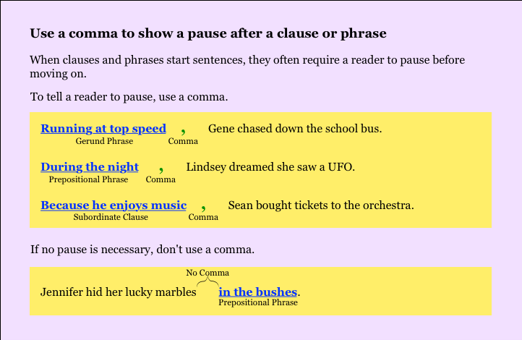
Task: Click the heading about using a comma
Action: pyautogui.click(x=208, y=33)
